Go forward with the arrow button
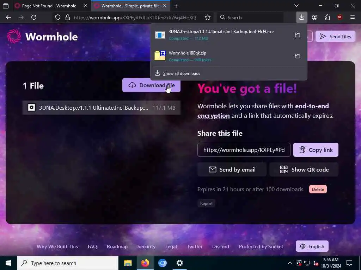This screenshot has height=270, width=361. click(21, 18)
